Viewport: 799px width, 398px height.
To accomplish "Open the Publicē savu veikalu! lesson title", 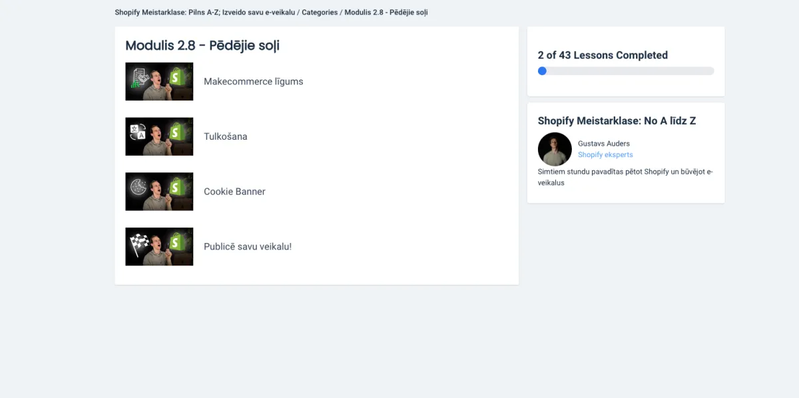I will pyautogui.click(x=248, y=246).
